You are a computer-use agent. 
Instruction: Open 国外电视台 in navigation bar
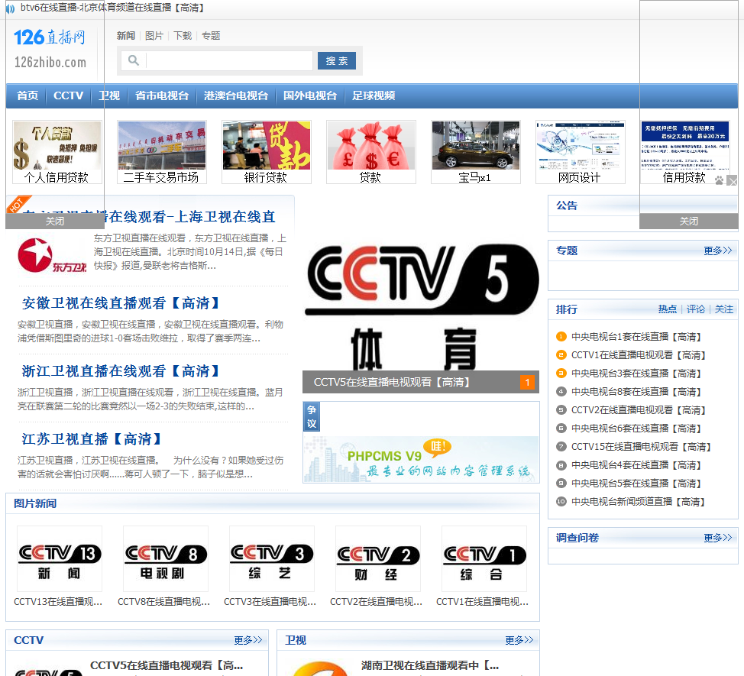[310, 95]
